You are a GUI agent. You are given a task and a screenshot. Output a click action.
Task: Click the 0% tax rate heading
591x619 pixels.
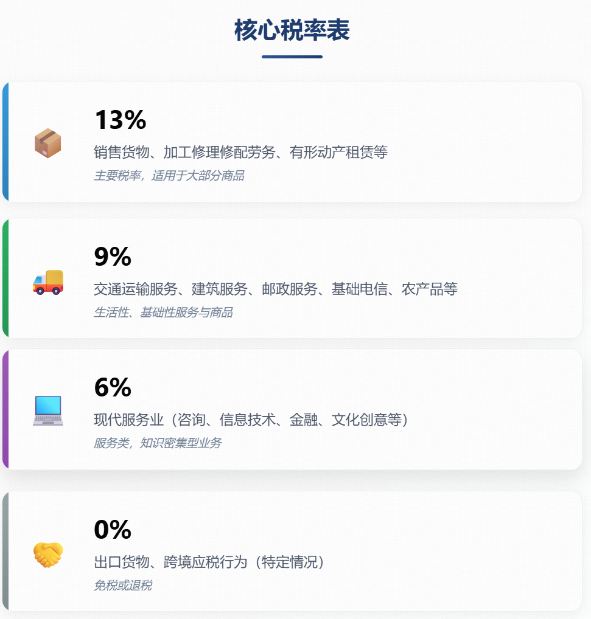[x=113, y=530]
